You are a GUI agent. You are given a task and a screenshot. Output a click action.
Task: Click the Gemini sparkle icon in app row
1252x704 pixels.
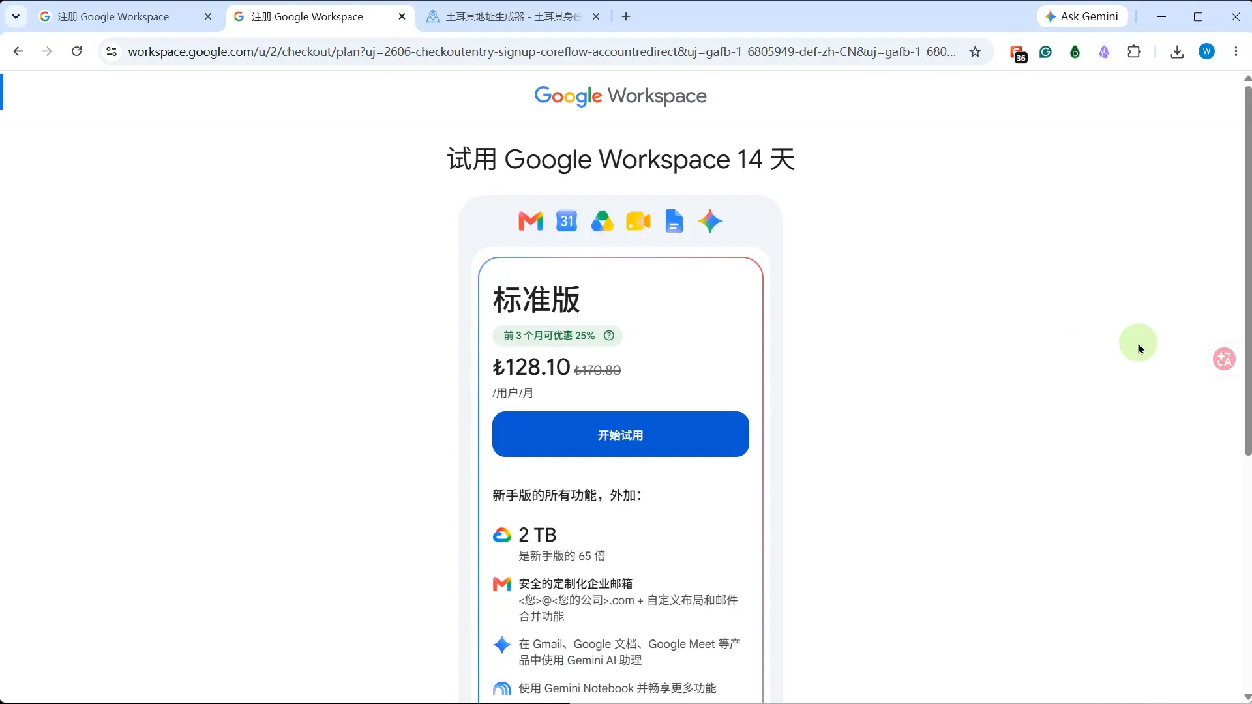tap(710, 222)
